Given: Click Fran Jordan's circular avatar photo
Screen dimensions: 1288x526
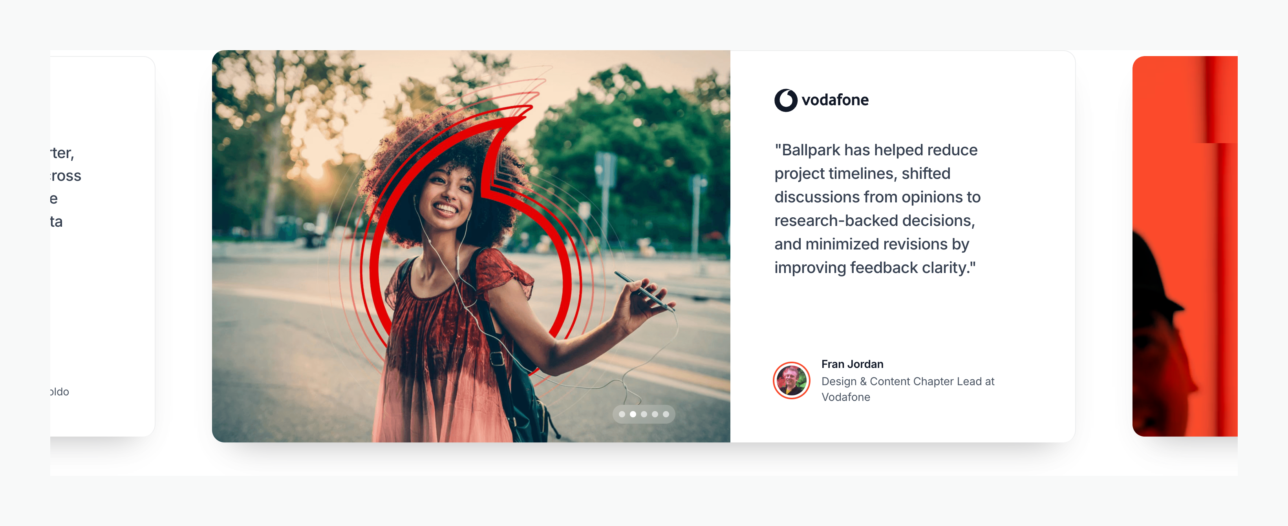Looking at the screenshot, I should (791, 380).
